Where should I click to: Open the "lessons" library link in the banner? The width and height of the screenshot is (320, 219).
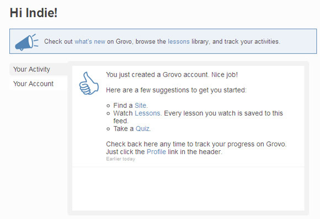tap(179, 41)
